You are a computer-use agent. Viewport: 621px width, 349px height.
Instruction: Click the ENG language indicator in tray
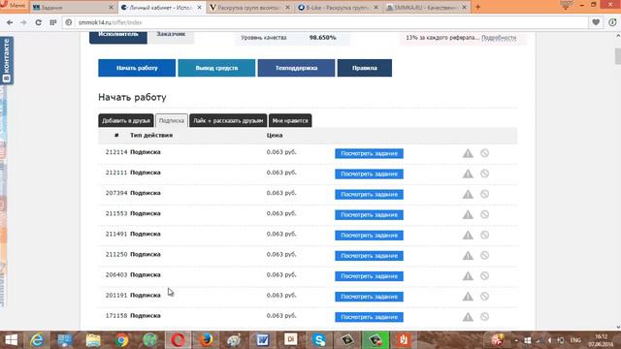(575, 340)
